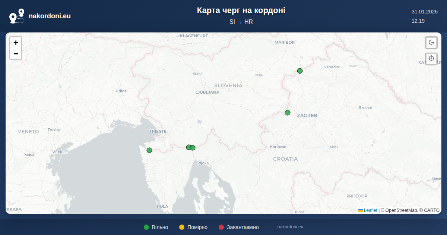Click the red Завантажено legend dot
This screenshot has height=235, width=447.
click(x=221, y=227)
